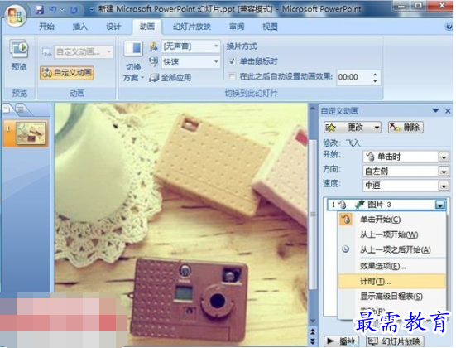Click the 00:00 time input field
This screenshot has height=348, width=456.
[x=354, y=77]
